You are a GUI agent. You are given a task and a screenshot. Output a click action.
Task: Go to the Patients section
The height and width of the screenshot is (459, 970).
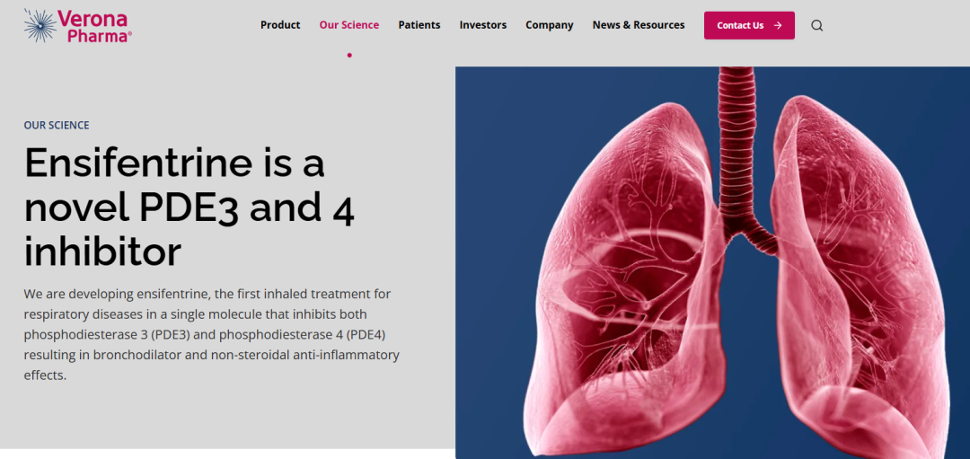click(x=419, y=25)
